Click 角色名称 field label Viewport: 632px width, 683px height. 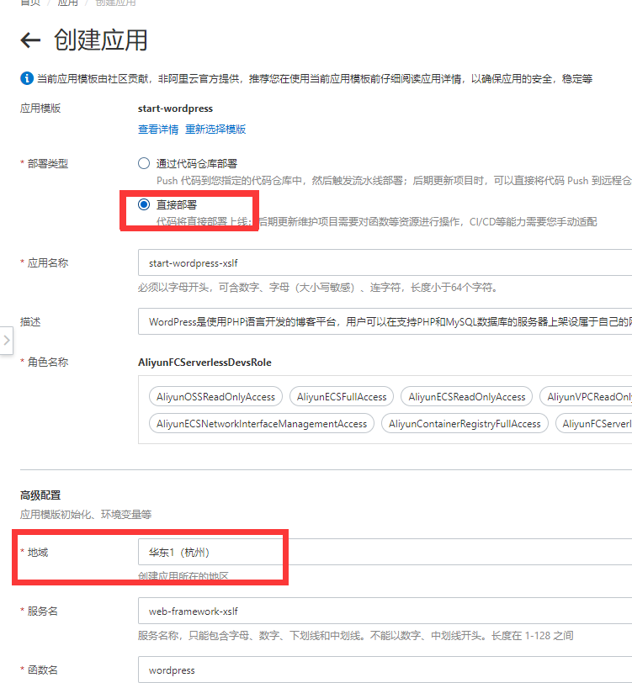tap(47, 362)
